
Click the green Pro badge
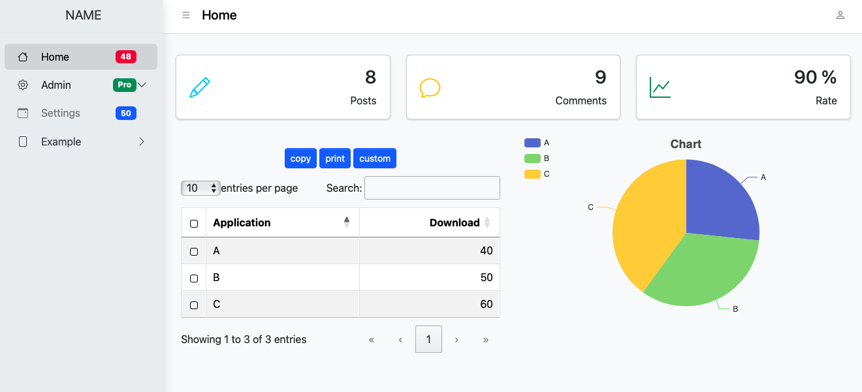click(124, 85)
